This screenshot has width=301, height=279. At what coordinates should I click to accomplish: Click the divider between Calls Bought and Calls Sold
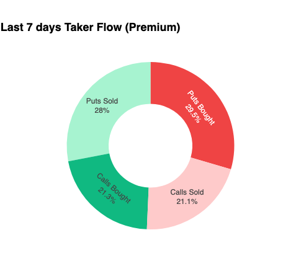(x=148, y=208)
